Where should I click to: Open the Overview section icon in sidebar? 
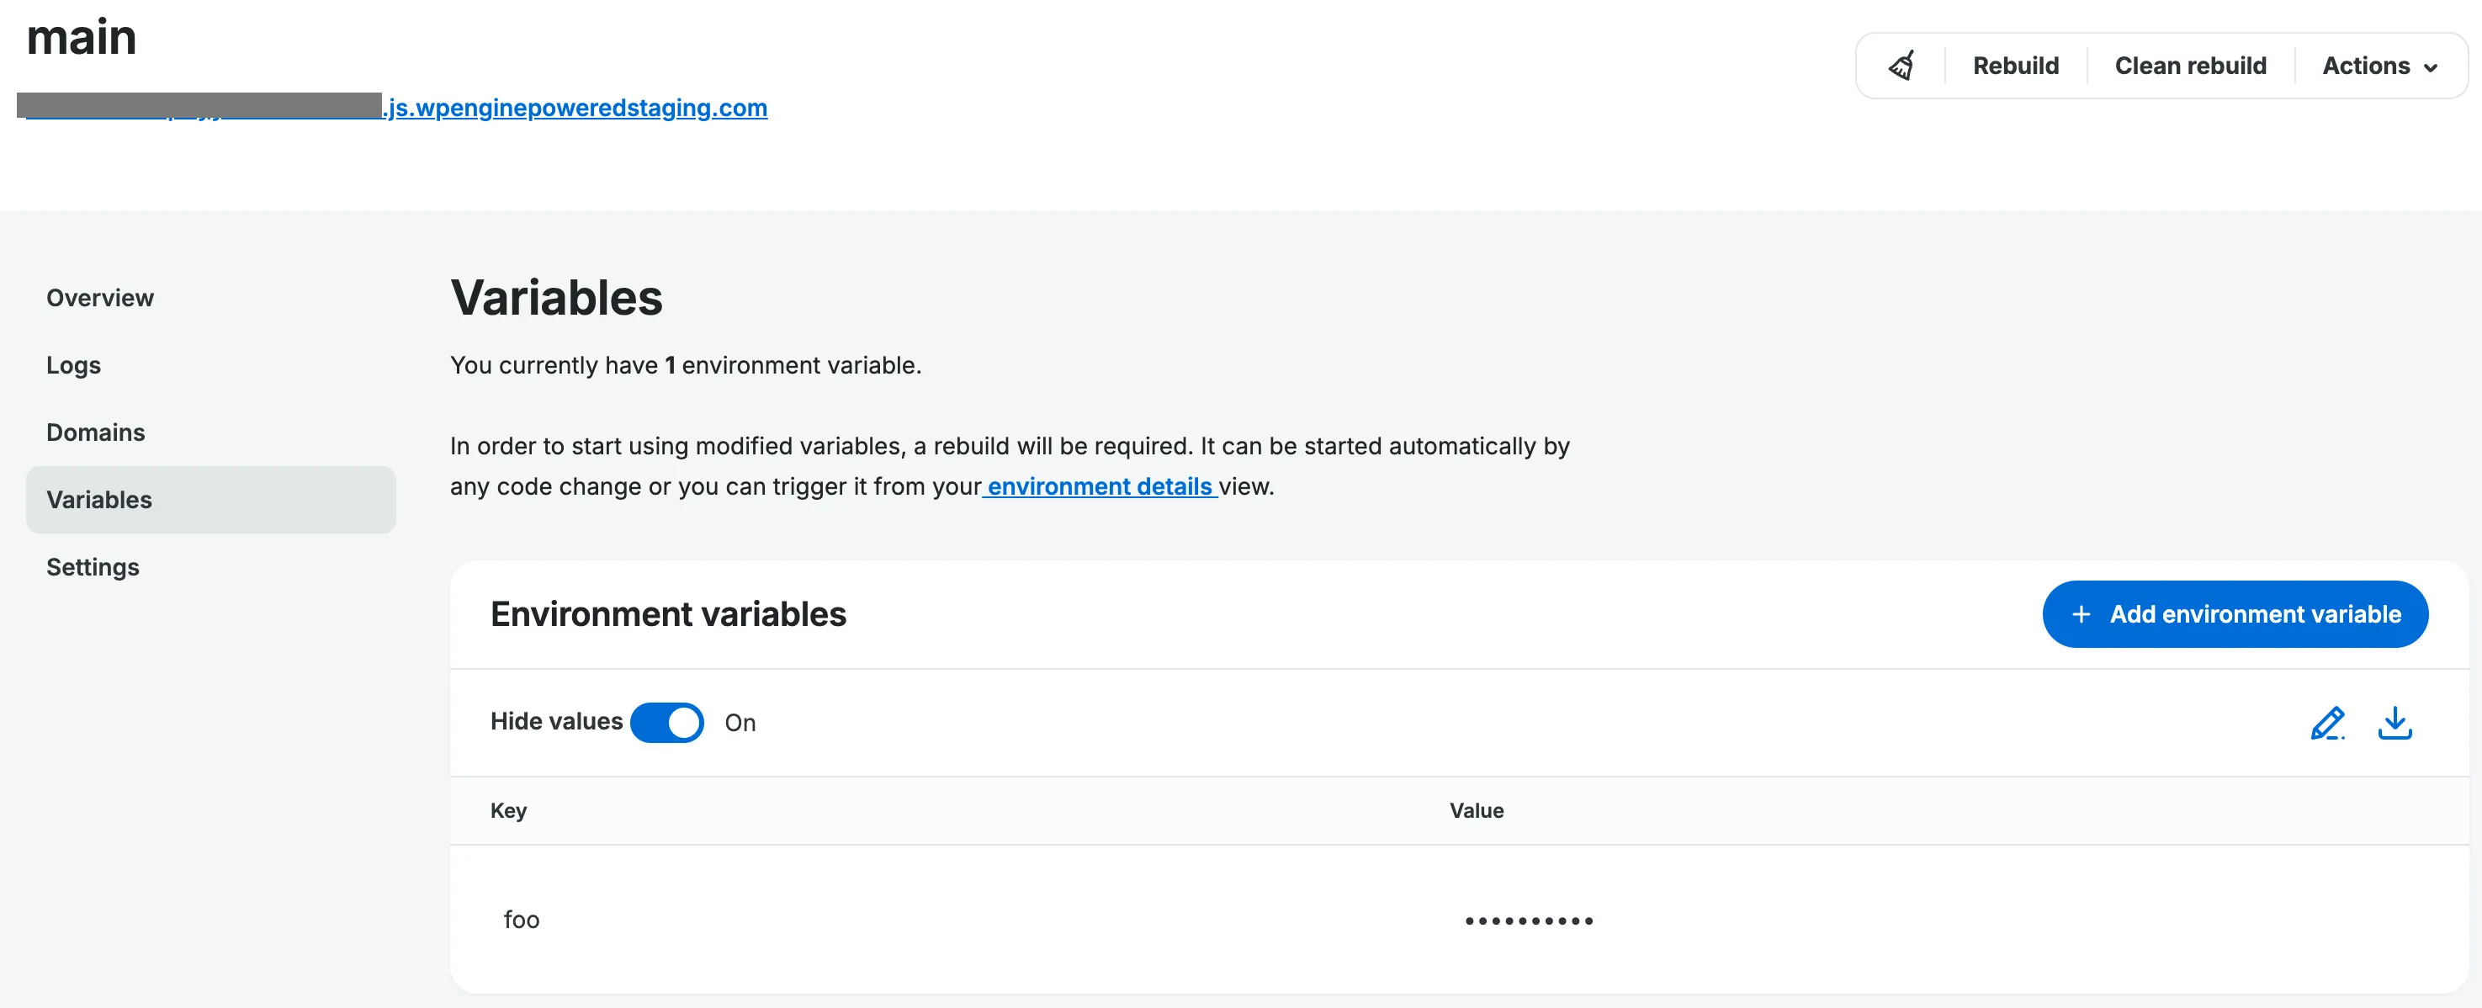(100, 297)
